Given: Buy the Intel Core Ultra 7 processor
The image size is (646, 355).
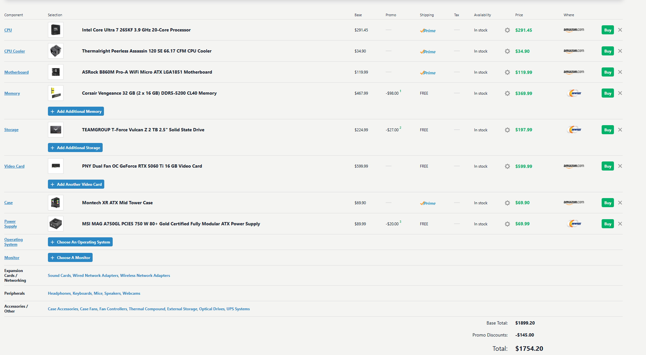Looking at the screenshot, I should (608, 30).
